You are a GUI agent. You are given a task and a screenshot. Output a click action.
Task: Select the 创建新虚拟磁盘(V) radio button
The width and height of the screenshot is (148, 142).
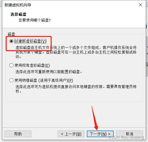pos(11,41)
